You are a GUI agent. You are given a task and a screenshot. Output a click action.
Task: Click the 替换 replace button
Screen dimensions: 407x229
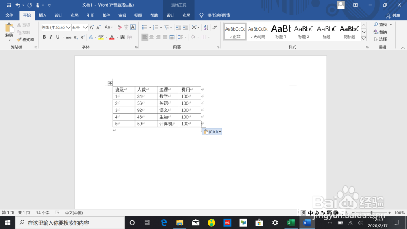tap(380, 32)
